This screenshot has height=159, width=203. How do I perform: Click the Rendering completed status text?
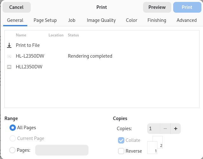(x=90, y=56)
